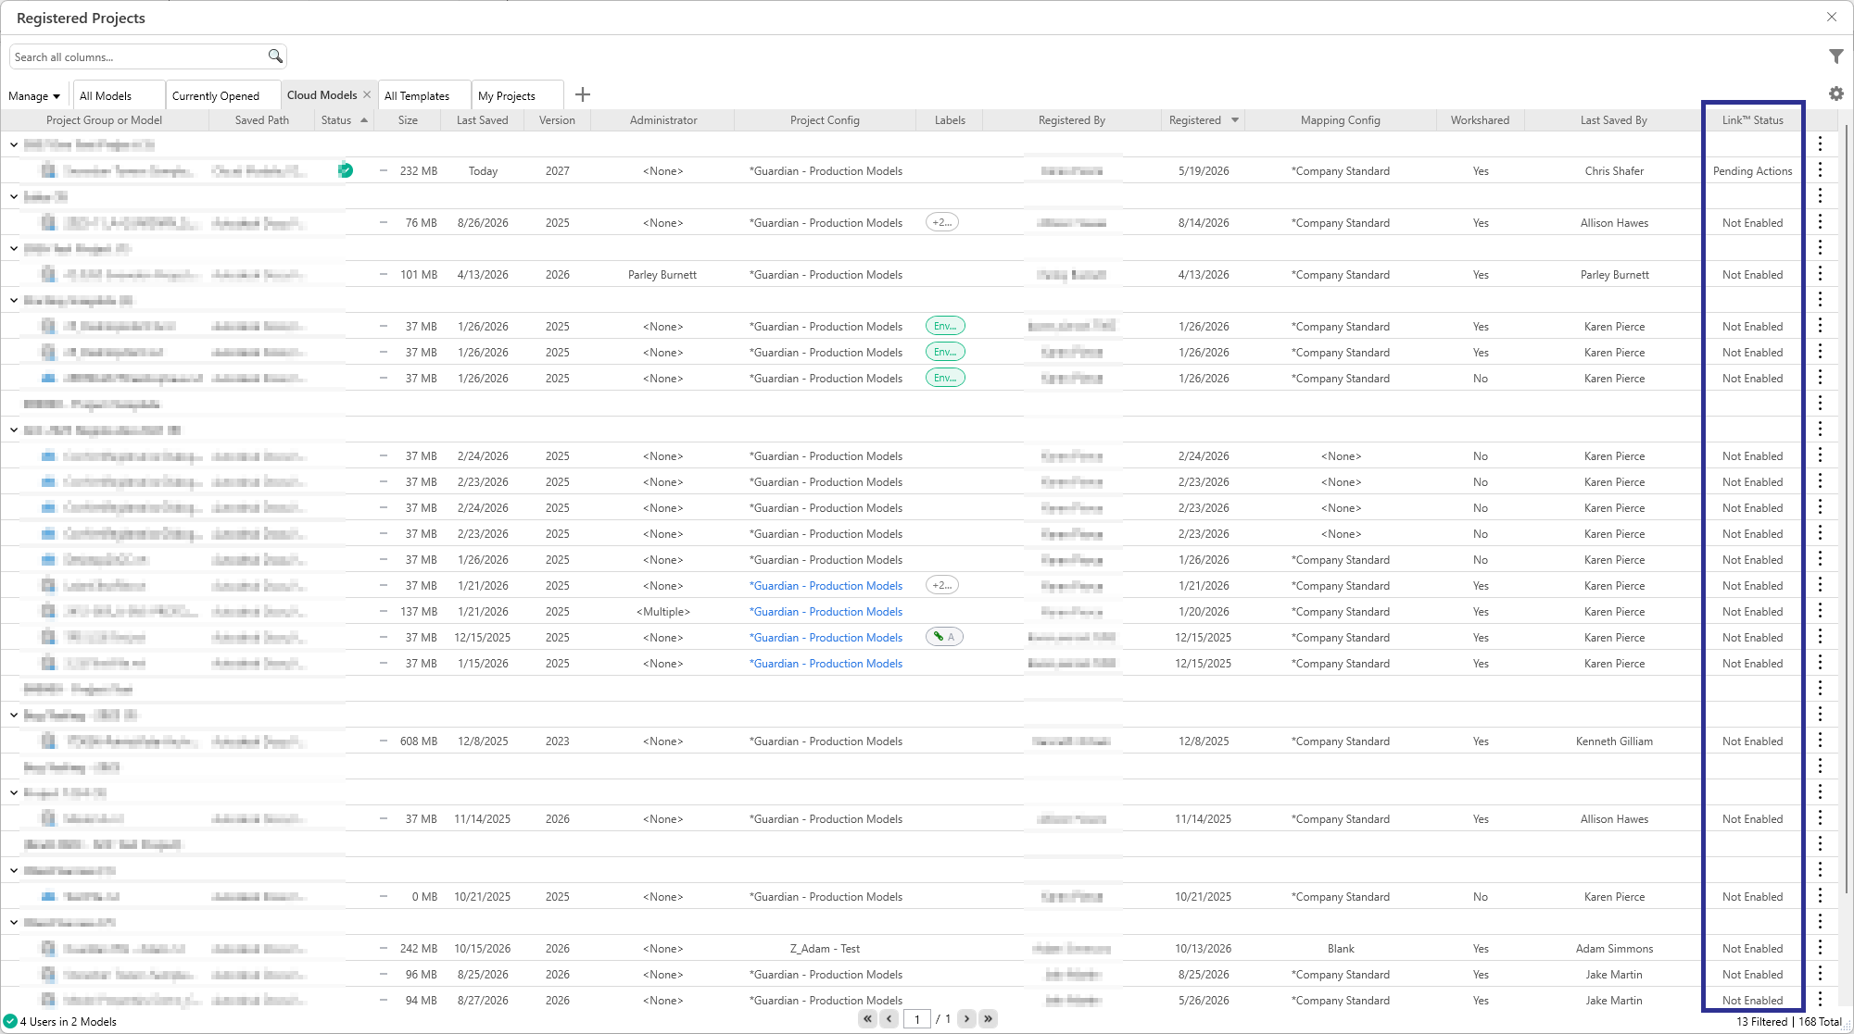Click in Search all columns field
Image resolution: width=1854 pixels, height=1034 pixels.
pos(139,56)
